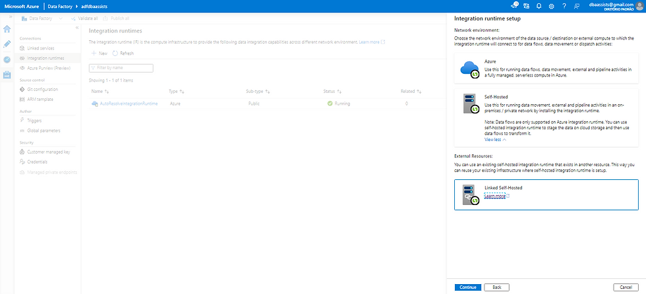This screenshot has width=646, height=294.
Task: Open Linked services in Connections
Action: tap(40, 48)
